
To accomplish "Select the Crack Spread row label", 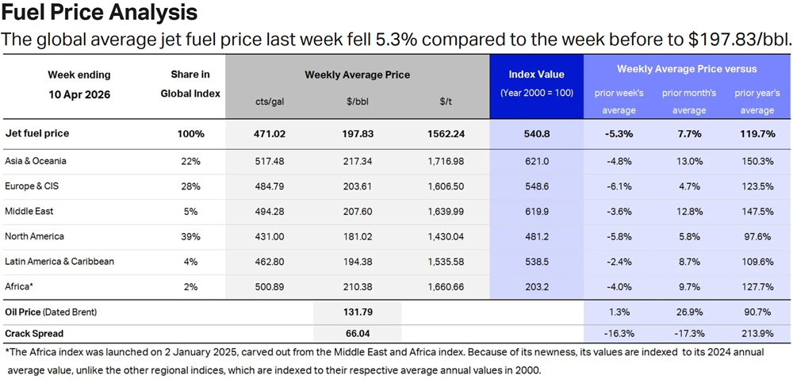I will tap(34, 334).
